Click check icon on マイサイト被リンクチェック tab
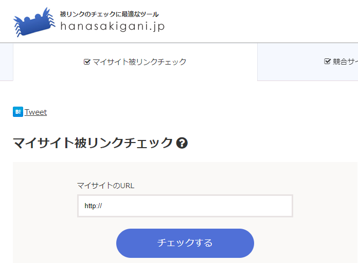 click(87, 62)
